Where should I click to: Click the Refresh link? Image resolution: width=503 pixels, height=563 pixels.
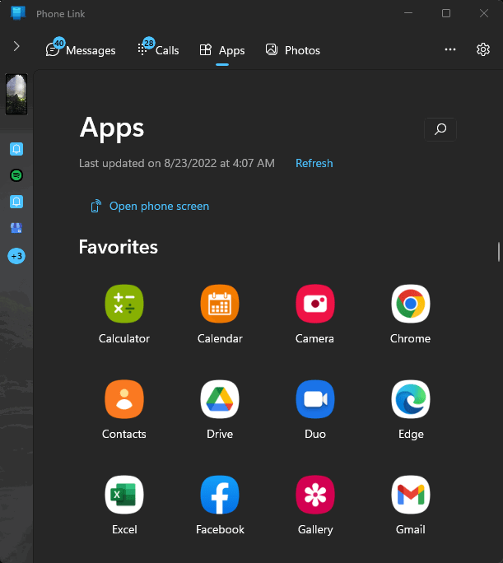(x=314, y=163)
